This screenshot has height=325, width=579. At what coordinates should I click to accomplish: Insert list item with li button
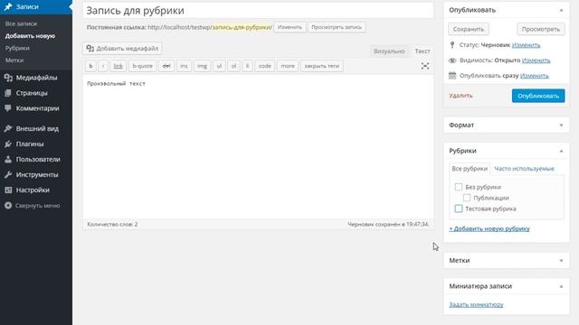[x=247, y=66]
